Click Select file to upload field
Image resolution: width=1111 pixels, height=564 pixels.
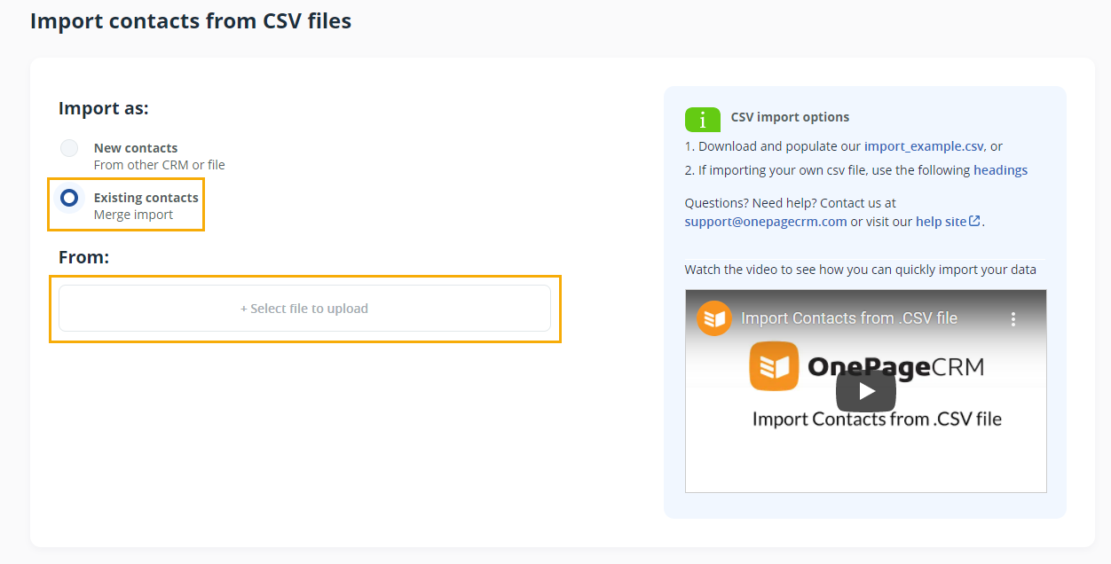(304, 309)
